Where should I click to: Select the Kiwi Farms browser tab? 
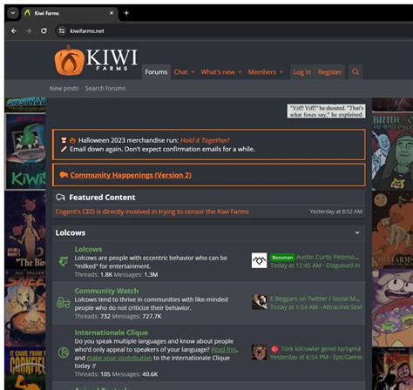point(70,13)
